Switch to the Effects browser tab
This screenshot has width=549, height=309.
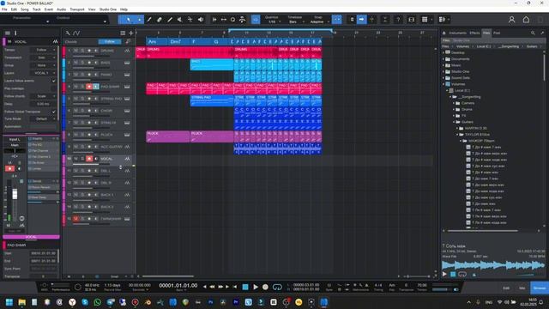pos(474,33)
